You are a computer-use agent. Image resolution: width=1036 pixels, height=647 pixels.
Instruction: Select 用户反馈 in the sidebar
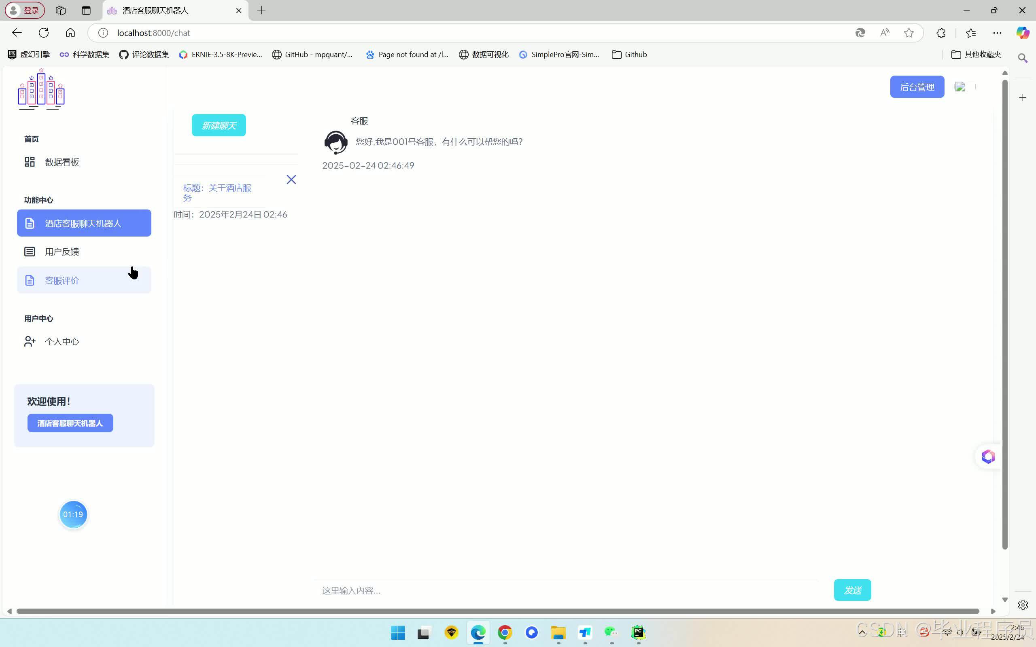pos(62,252)
